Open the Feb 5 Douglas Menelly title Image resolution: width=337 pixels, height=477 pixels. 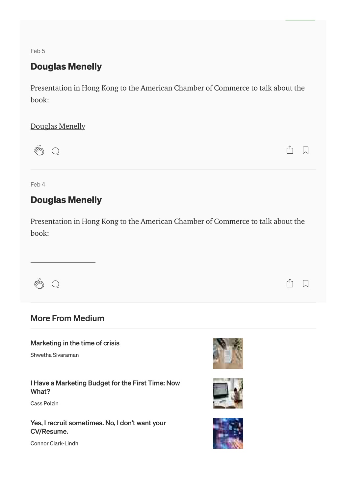click(66, 66)
